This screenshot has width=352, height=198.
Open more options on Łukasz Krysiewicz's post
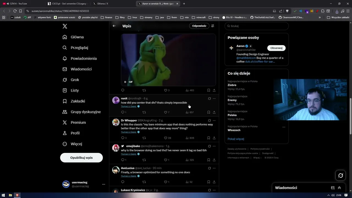(214, 190)
